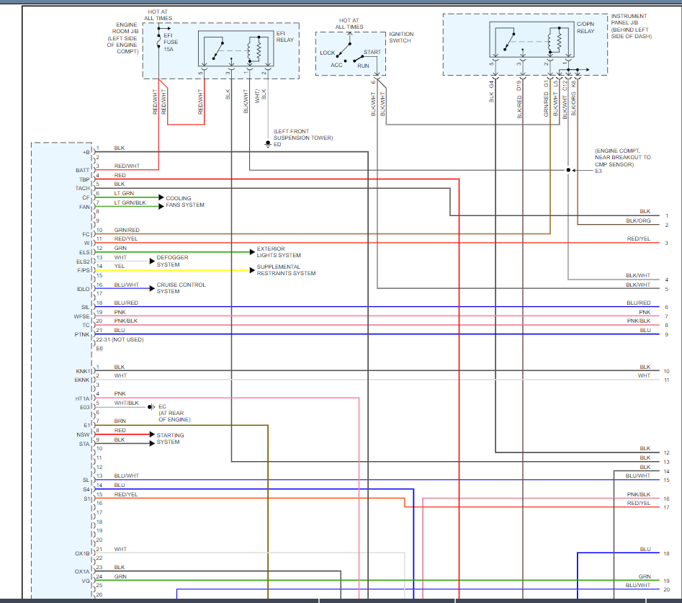Viewport: 682px width, 603px height.
Task: Click the TBP terminal label
Action: point(84,179)
